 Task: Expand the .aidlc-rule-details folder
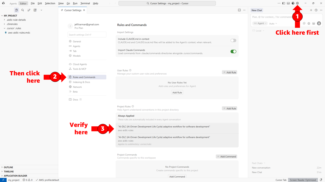point(16,20)
